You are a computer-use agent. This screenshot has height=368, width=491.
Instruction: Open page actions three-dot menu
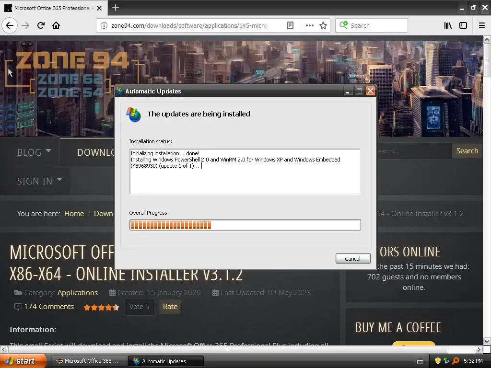[309, 25]
